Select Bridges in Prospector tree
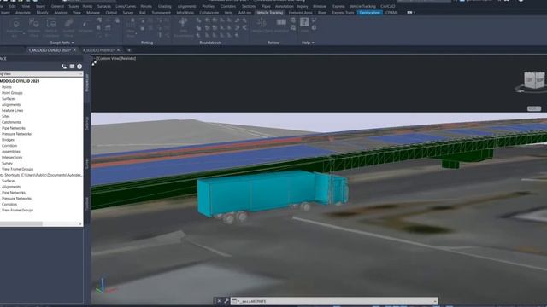Viewport: 547px width, 307px height. [8, 140]
